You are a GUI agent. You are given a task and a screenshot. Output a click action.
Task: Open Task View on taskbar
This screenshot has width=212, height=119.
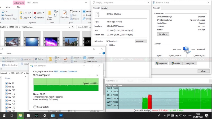(x=12, y=116)
